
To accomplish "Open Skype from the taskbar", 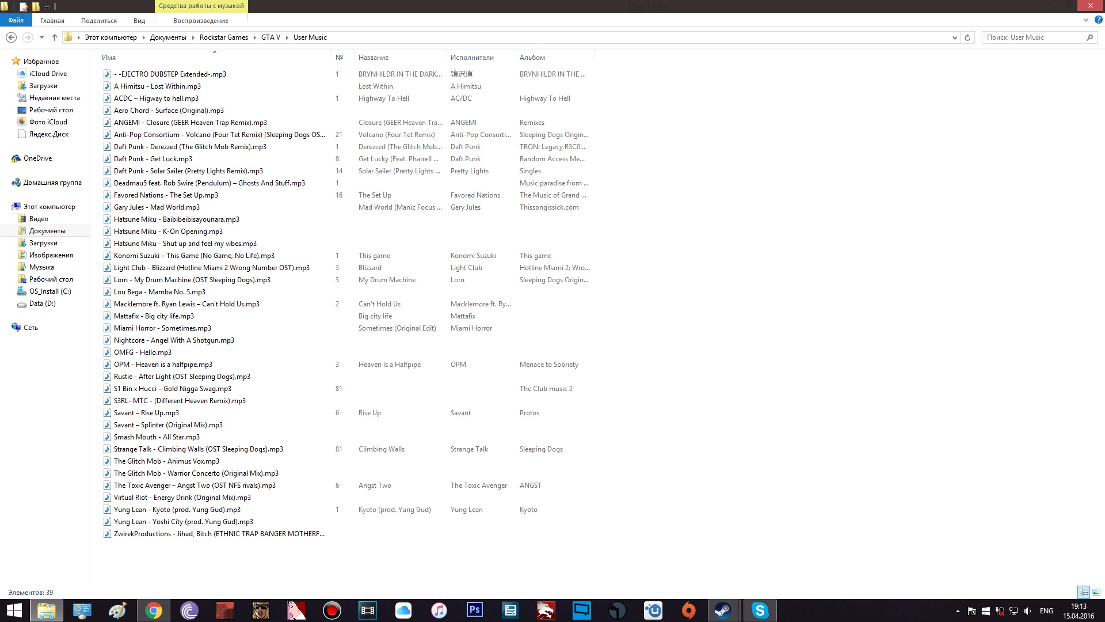I will (x=760, y=610).
